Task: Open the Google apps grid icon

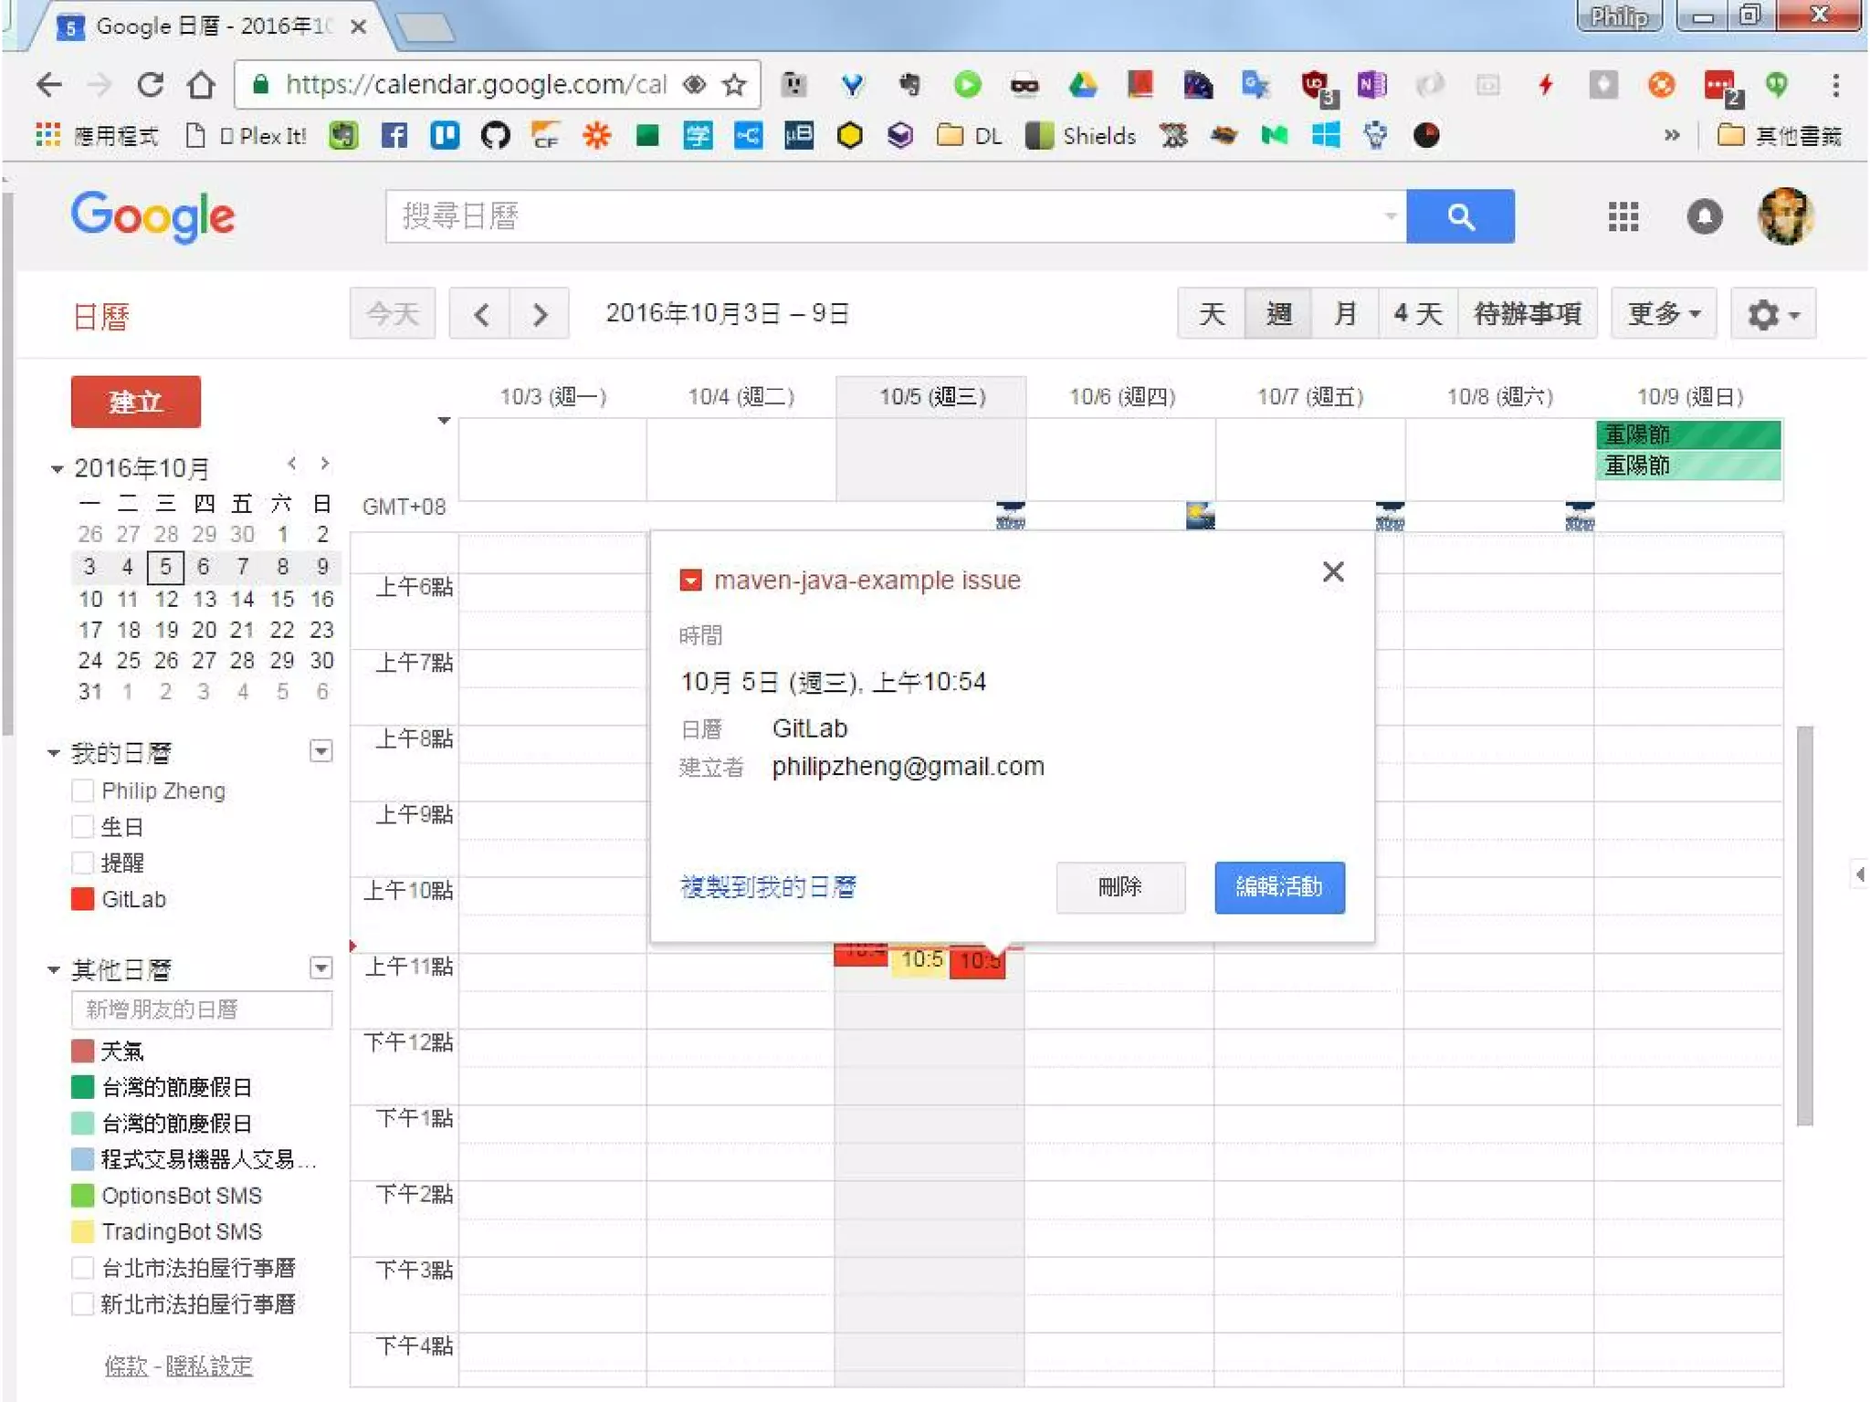Action: tap(1623, 216)
